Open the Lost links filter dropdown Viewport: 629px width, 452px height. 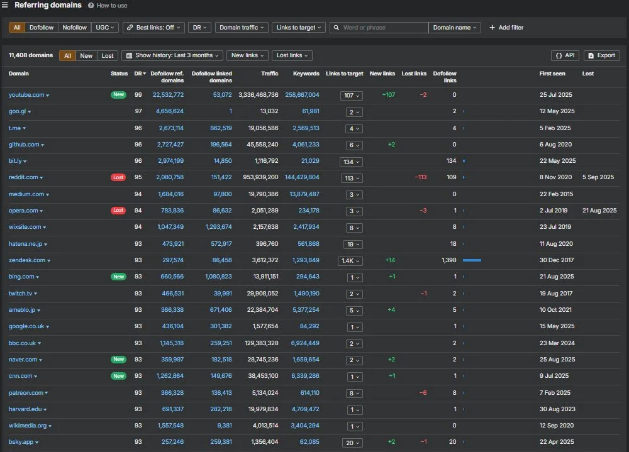[x=292, y=55]
